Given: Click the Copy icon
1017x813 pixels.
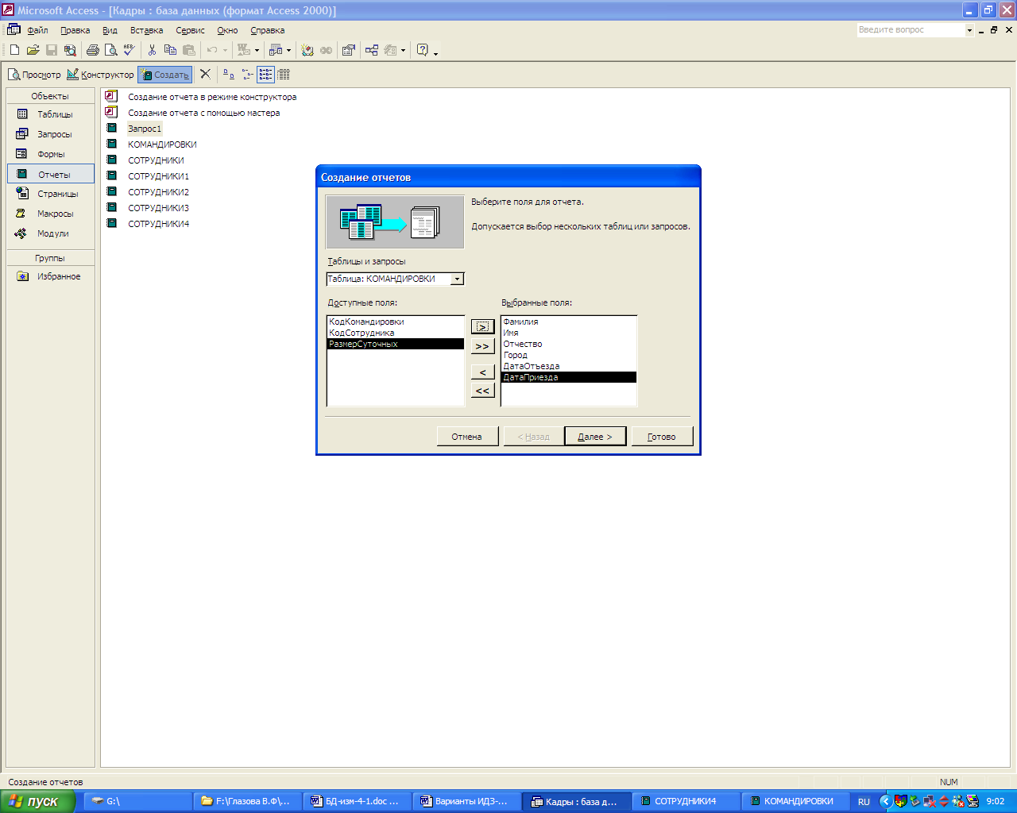Looking at the screenshot, I should (x=170, y=50).
